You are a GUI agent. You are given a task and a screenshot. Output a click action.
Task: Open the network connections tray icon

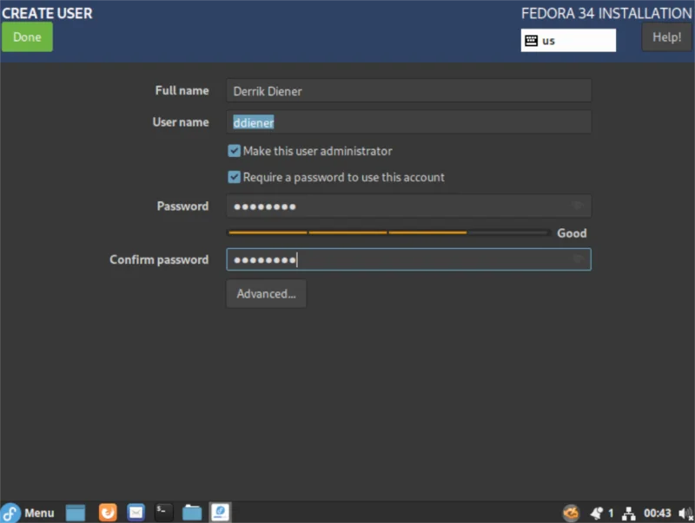pyautogui.click(x=628, y=513)
